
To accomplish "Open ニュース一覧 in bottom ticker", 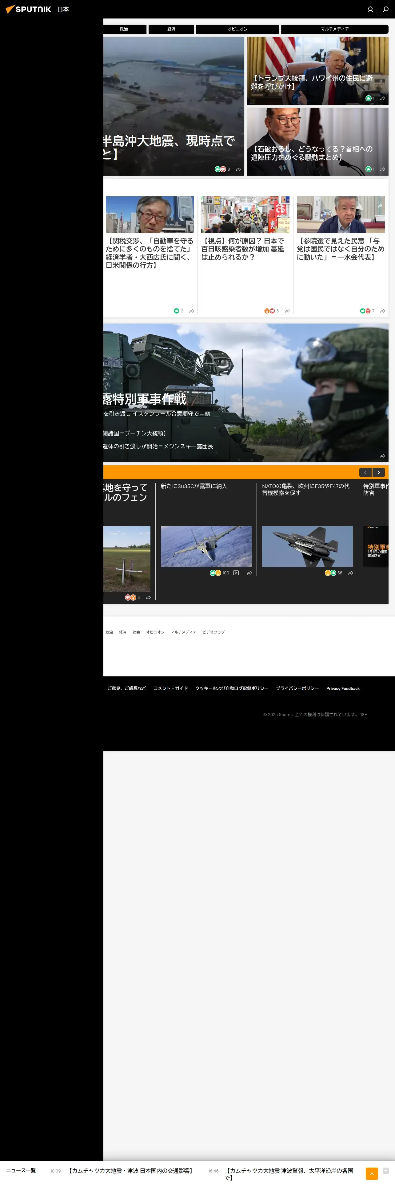I will [21, 1170].
